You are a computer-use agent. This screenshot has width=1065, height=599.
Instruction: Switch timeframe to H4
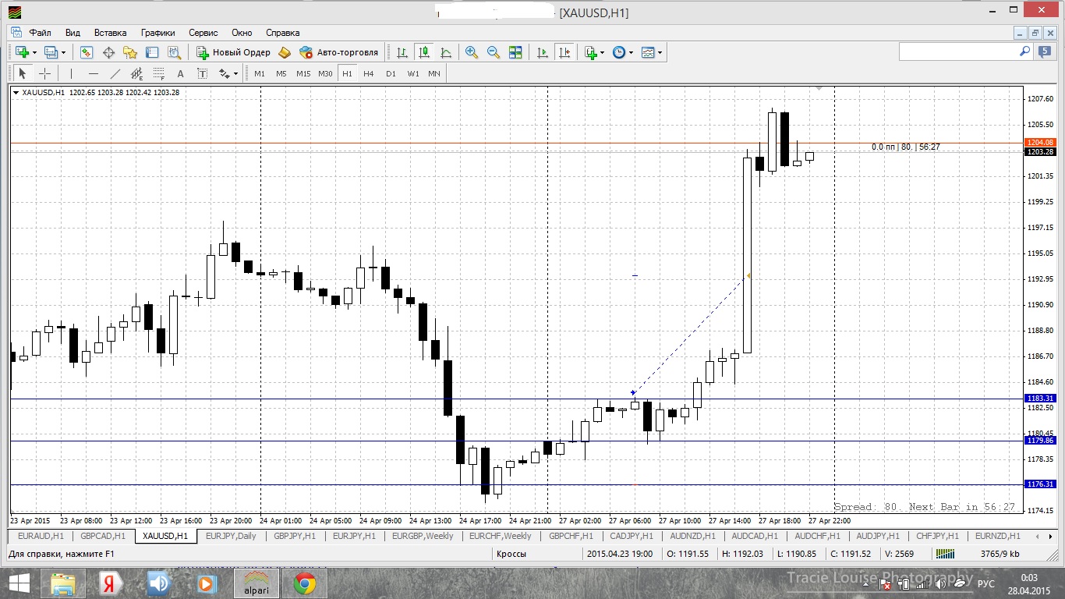pyautogui.click(x=369, y=73)
